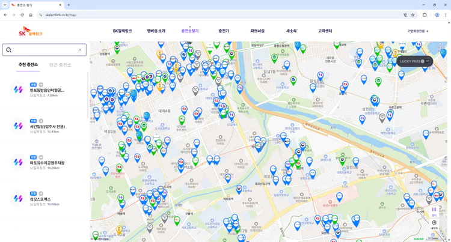Click the station logo icon beside 반포동방음언덕형공
Screen dimensions: 451x242
point(18,90)
